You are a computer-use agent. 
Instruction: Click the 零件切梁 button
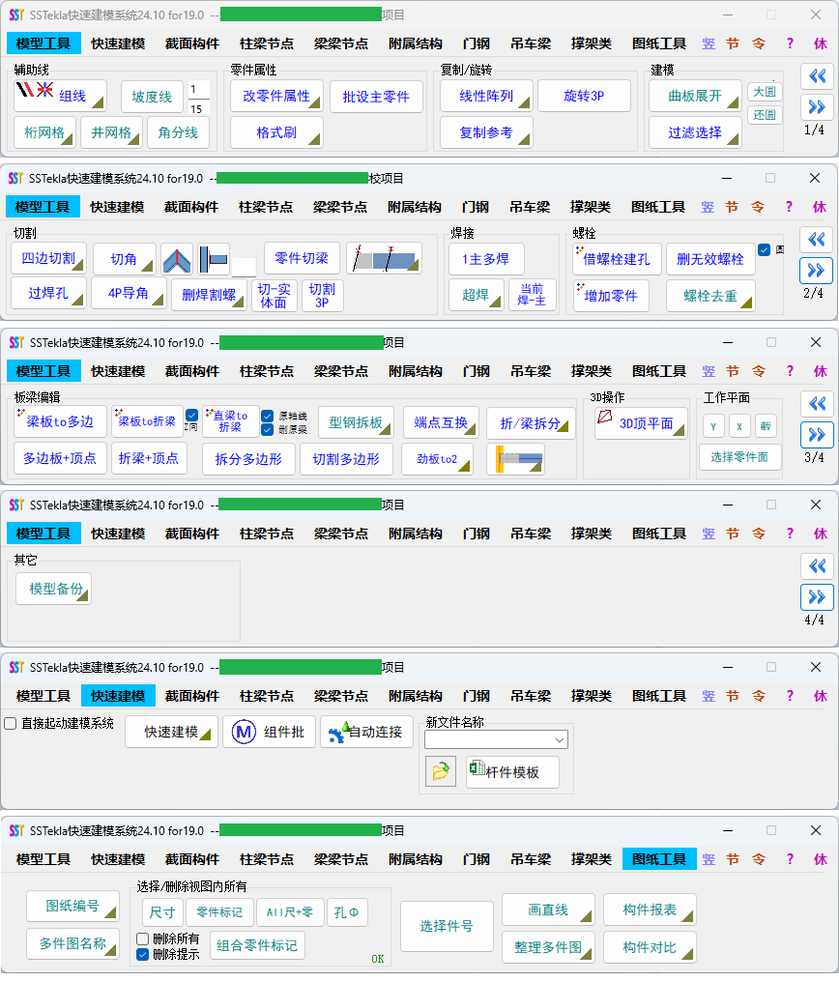point(302,258)
